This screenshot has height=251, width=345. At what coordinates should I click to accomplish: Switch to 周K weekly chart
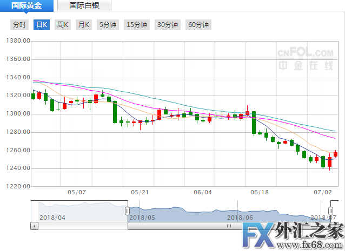[x=63, y=25]
